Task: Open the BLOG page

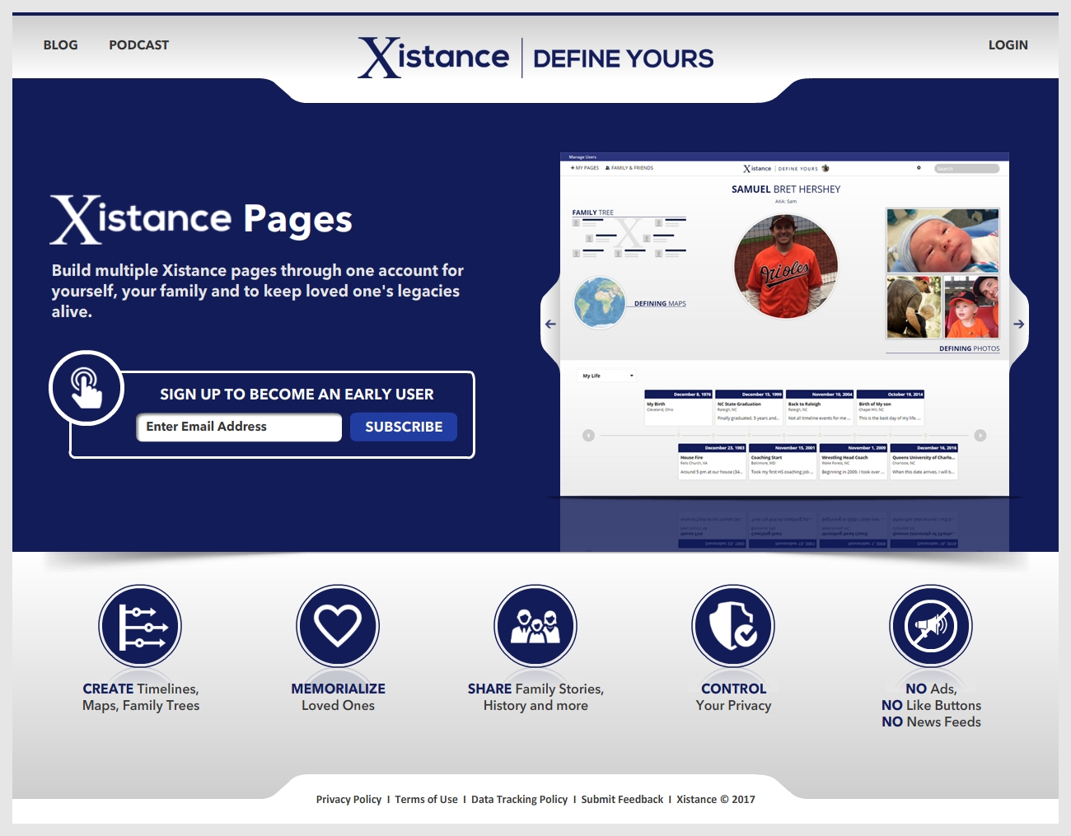Action: [60, 45]
